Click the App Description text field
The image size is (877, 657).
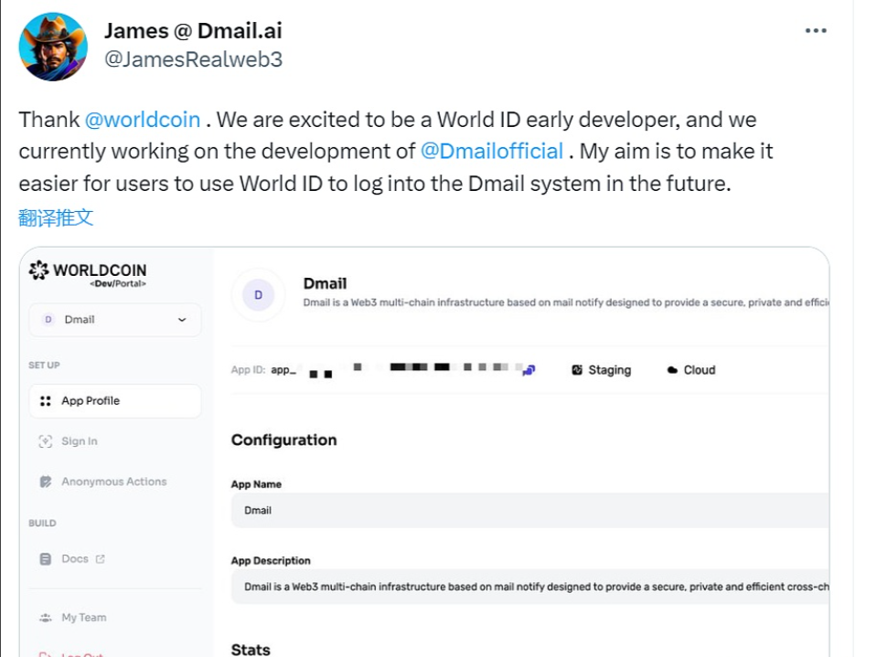click(x=530, y=586)
